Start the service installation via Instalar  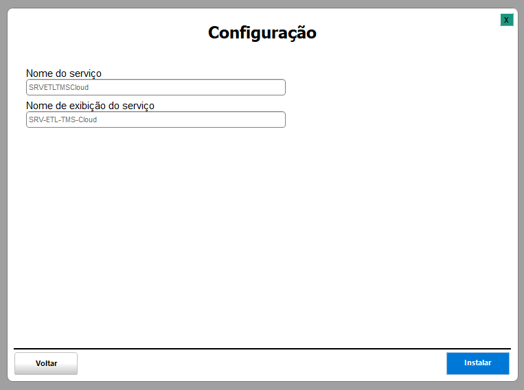(477, 363)
